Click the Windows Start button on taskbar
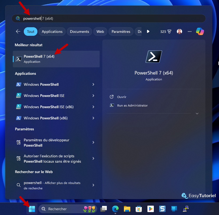Viewport: 219px width, 215px height. tap(32, 209)
